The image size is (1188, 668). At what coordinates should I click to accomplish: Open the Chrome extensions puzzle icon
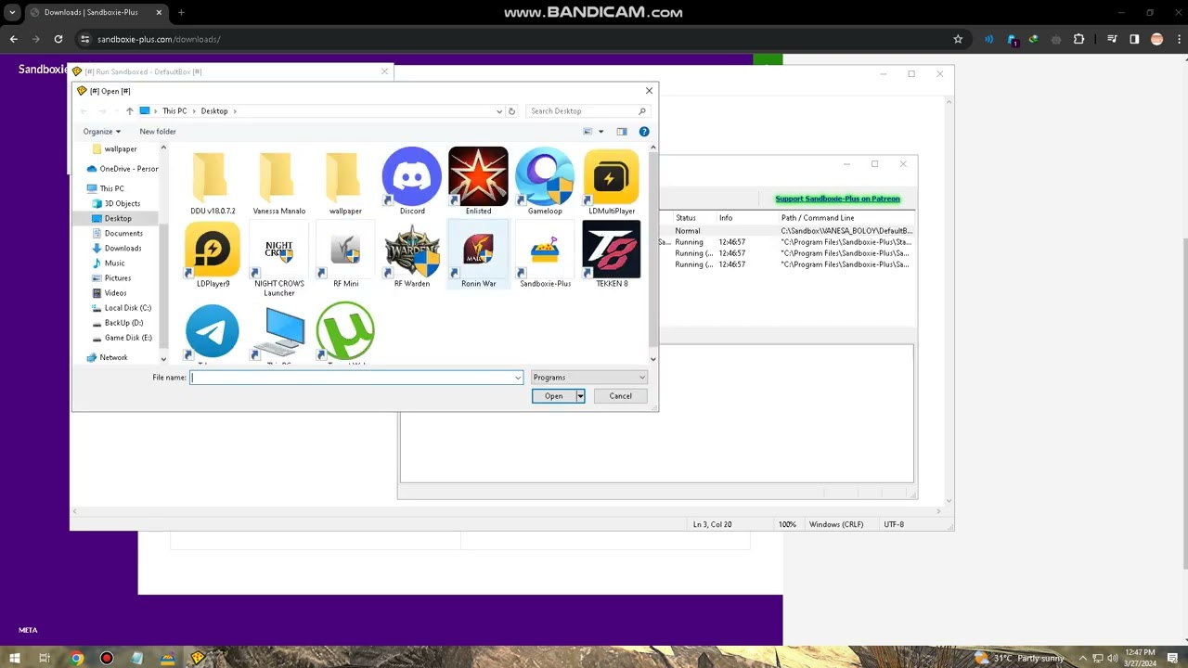[1078, 39]
